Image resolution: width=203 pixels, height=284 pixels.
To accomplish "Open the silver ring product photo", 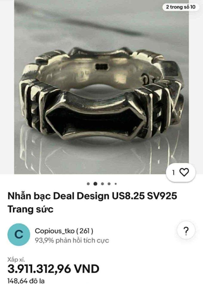I will [x=101, y=87].
